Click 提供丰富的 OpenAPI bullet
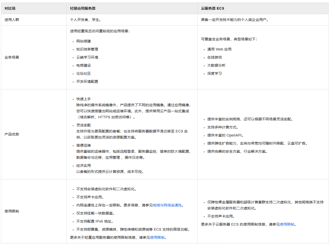Screen dimensions: 330x244 click(225, 135)
